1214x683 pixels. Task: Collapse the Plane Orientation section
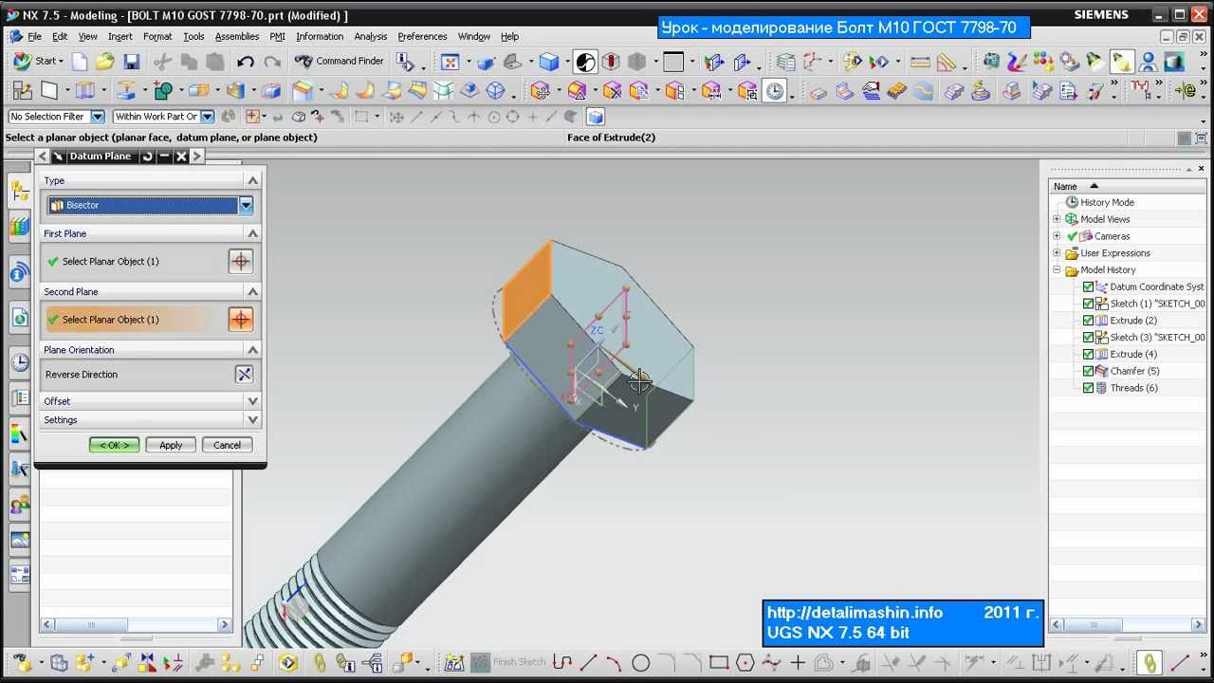pos(252,350)
